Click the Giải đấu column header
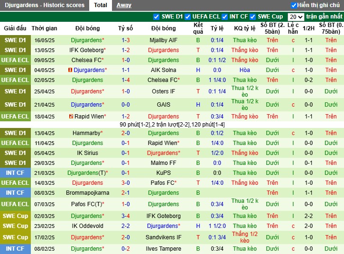The image size is (344, 254). click(x=15, y=28)
